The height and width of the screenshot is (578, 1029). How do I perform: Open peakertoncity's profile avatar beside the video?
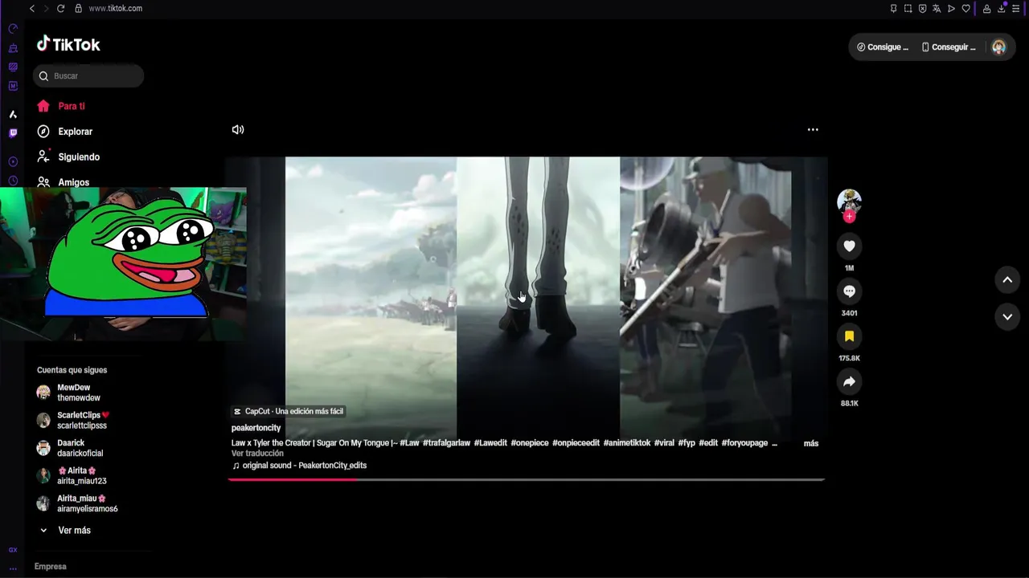pyautogui.click(x=849, y=201)
